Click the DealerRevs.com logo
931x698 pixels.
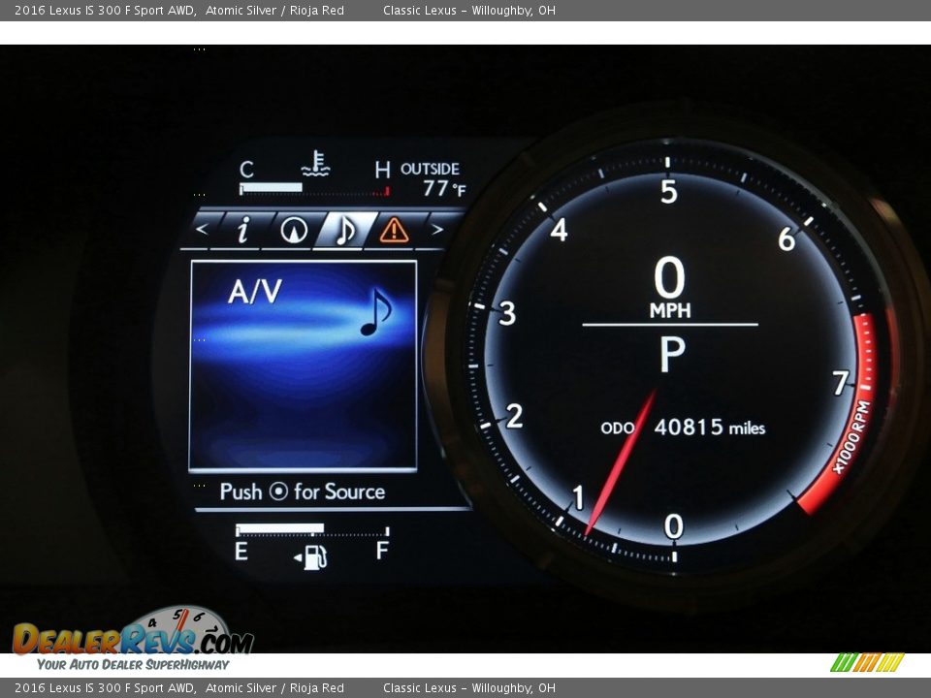tap(134, 639)
